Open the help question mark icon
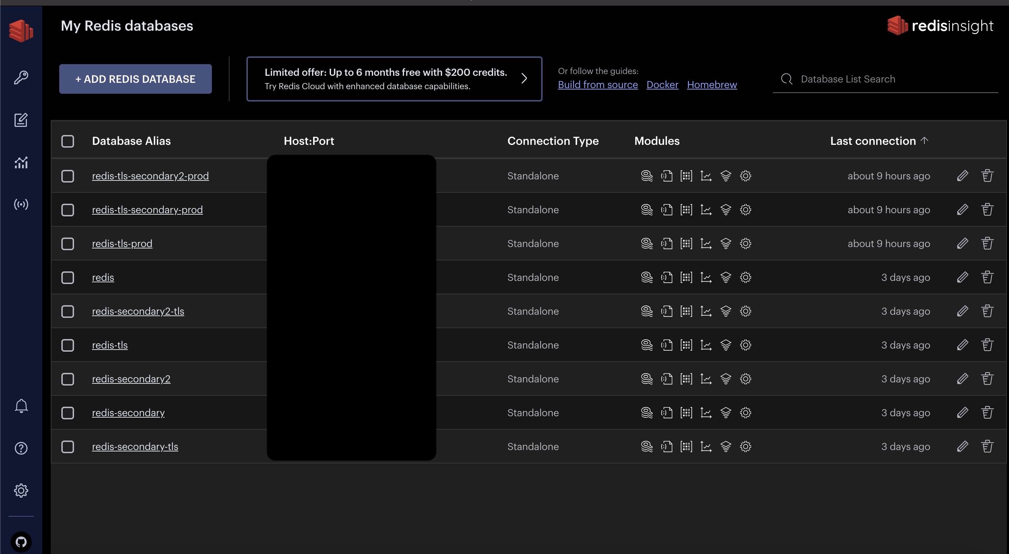 tap(21, 448)
